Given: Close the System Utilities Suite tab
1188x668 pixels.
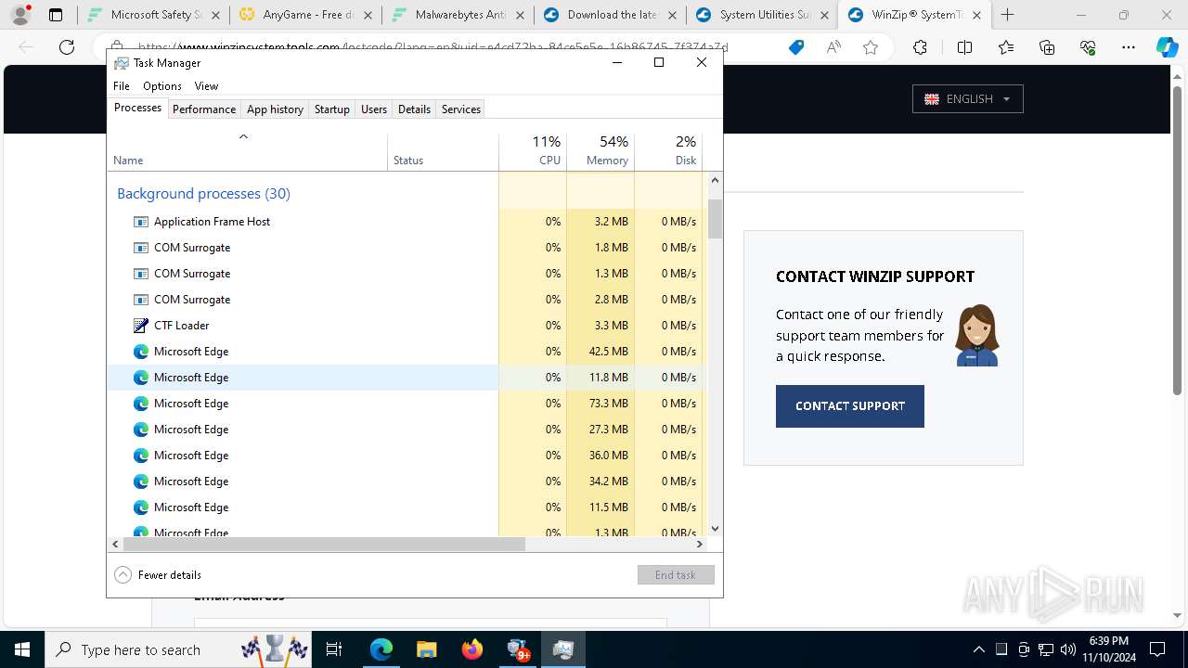Looking at the screenshot, I should 824,15.
